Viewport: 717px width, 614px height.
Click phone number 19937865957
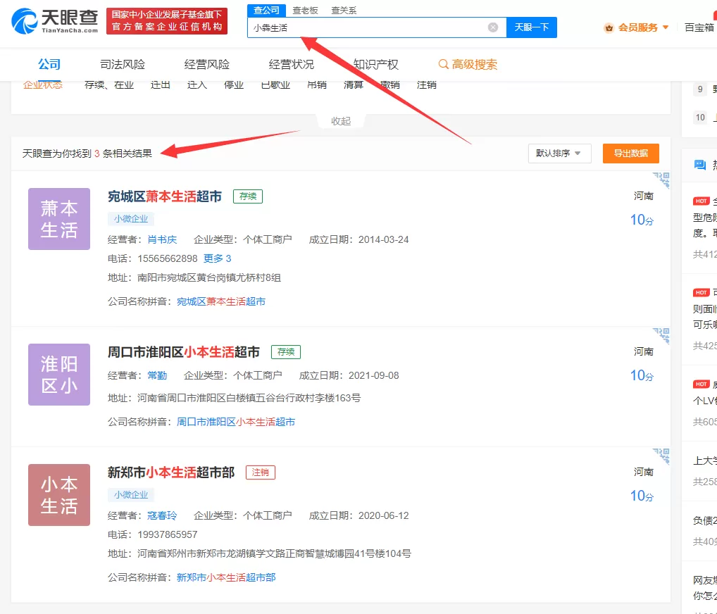168,535
